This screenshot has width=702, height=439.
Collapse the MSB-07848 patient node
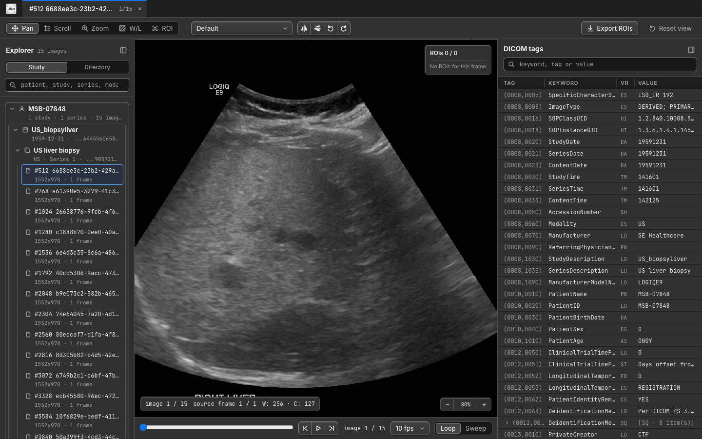click(12, 109)
